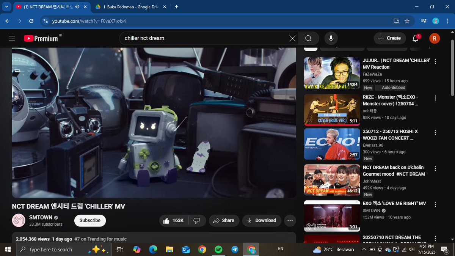Open Spotify from the taskbar
455x256 pixels.
(218, 249)
